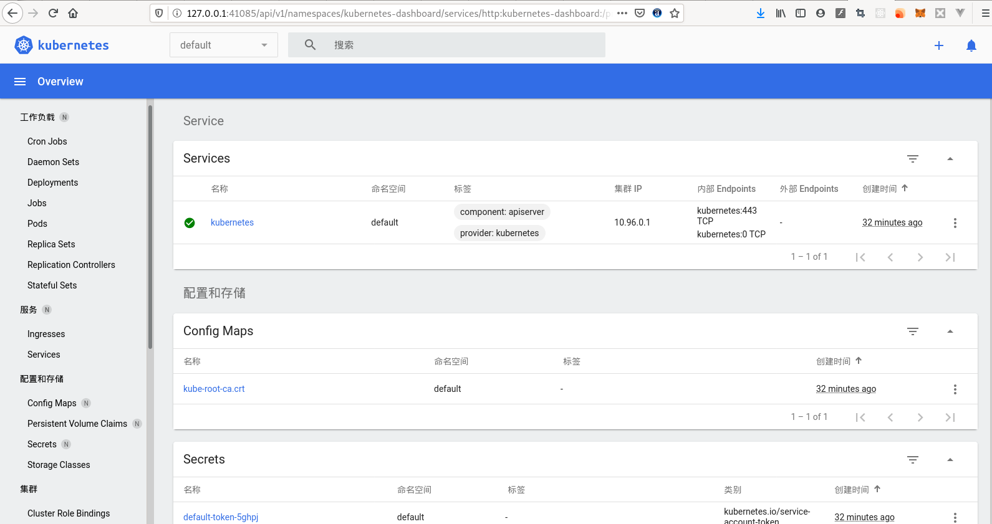Open actions menu for kube-root-ca.crt row
Image resolution: width=992 pixels, height=524 pixels.
[955, 389]
